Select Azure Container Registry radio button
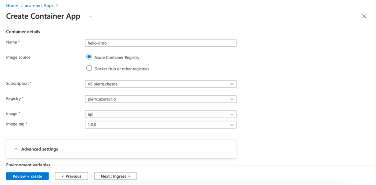 tap(88, 57)
